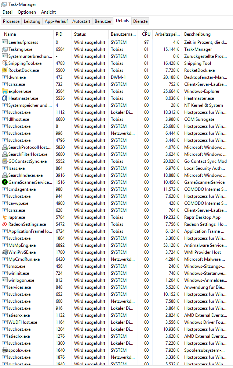Image resolution: width=233 pixels, height=368 pixels.
Task: Click the COM Surrogate description
Action: [x=199, y=119]
